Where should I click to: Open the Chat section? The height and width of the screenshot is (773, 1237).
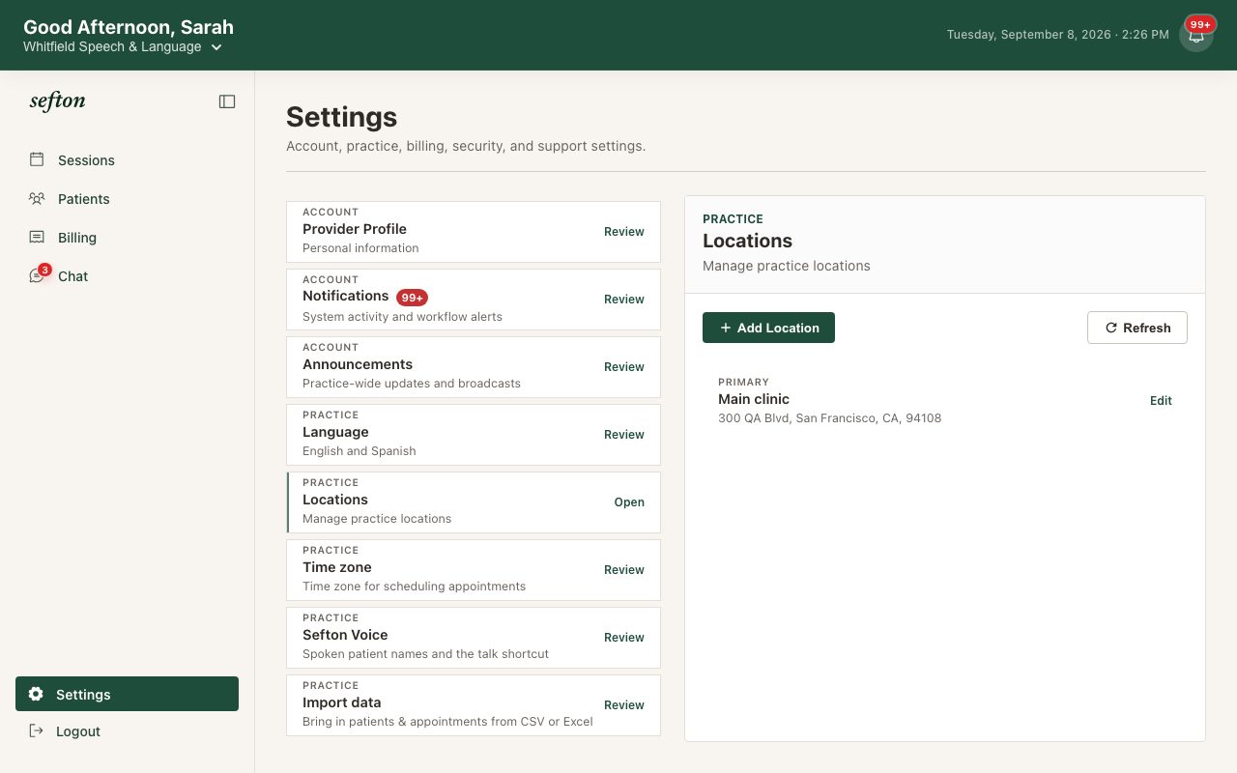(x=127, y=276)
